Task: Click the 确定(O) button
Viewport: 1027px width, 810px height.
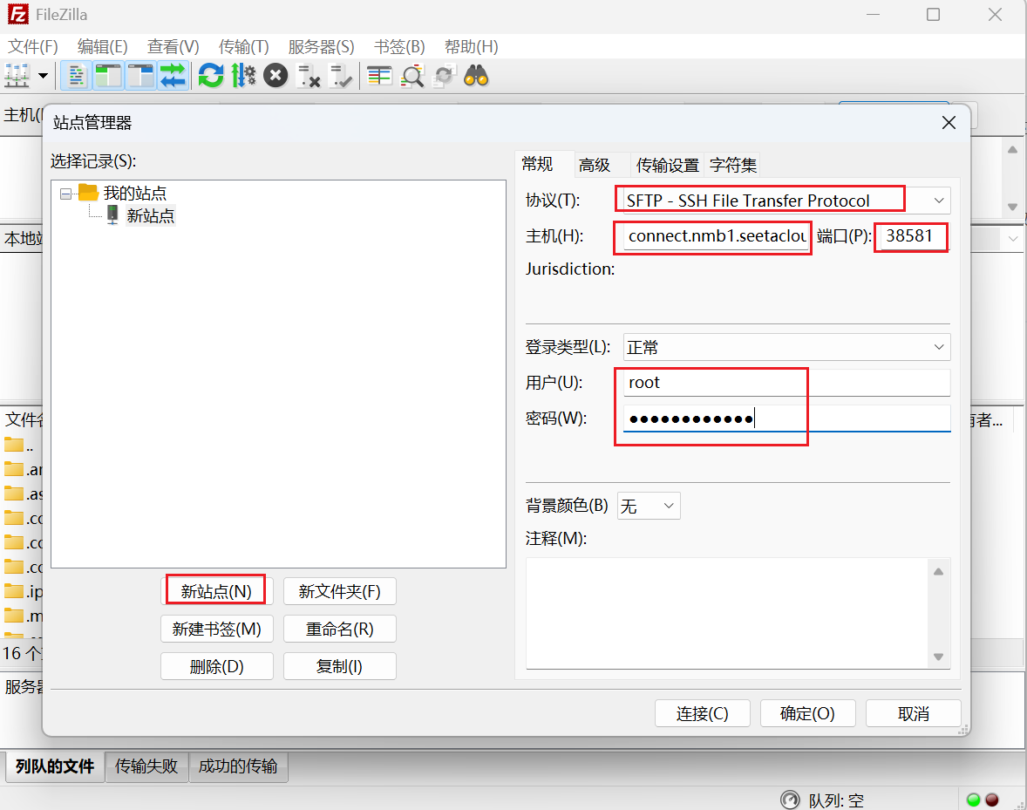Action: [807, 713]
